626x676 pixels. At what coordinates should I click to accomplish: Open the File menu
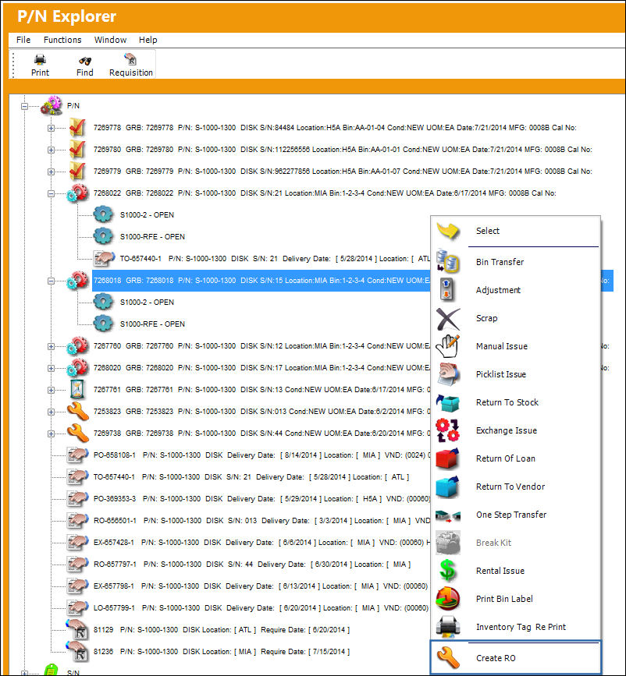(23, 40)
